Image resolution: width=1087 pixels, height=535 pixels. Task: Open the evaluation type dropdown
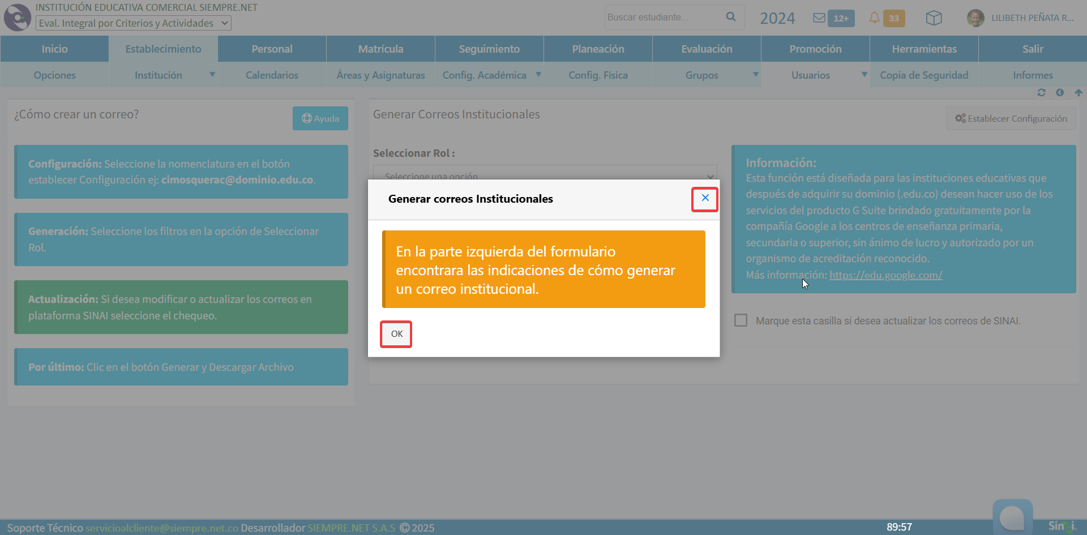click(x=134, y=23)
